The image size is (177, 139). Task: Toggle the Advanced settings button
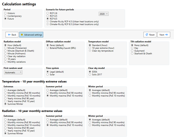[x=31, y=35]
